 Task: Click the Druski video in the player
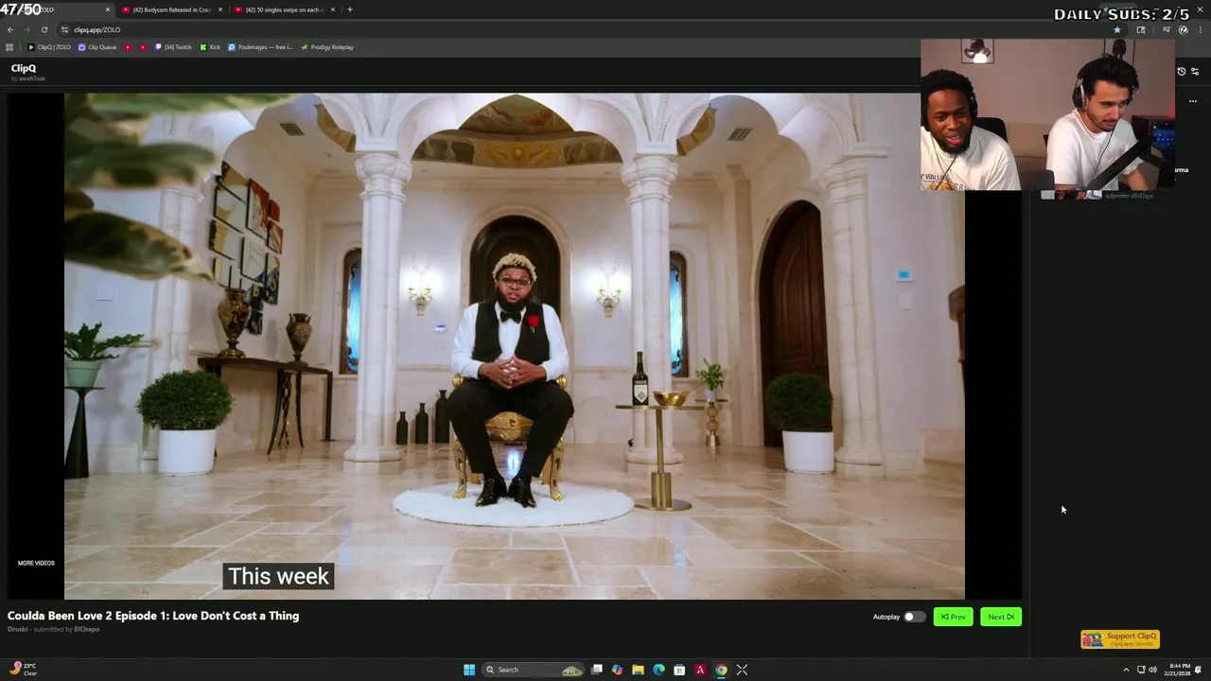[x=514, y=345]
